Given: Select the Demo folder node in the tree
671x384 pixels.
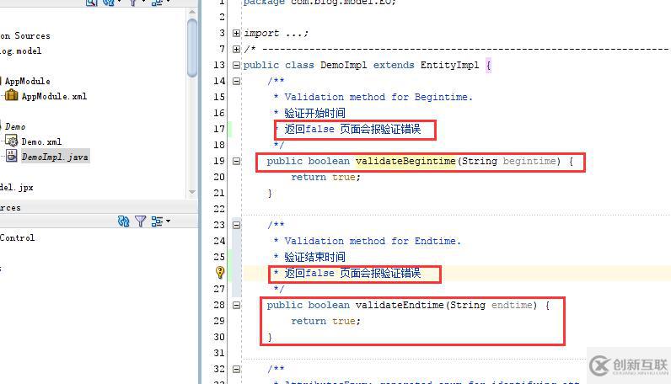Looking at the screenshot, I should (15, 126).
